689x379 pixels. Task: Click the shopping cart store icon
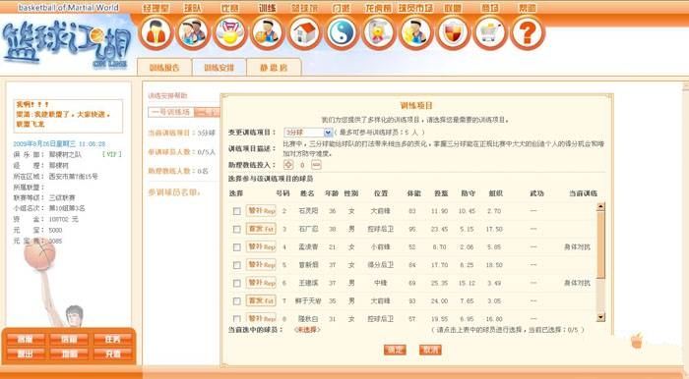click(489, 33)
